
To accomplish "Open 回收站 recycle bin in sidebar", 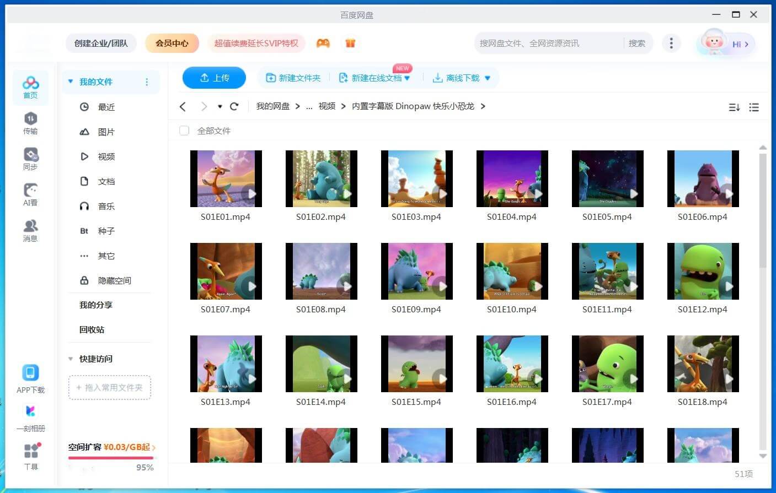I will pos(92,329).
